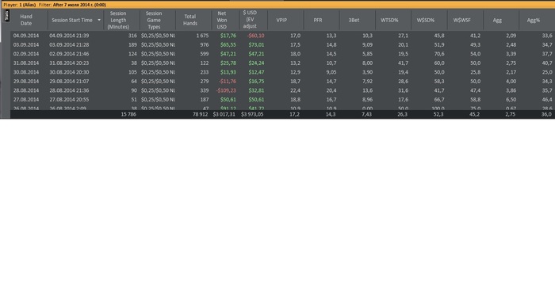Viewport: 555px width, 286px height.
Task: Click the Player: 1 (Alias) label
Action: pyautogui.click(x=20, y=5)
